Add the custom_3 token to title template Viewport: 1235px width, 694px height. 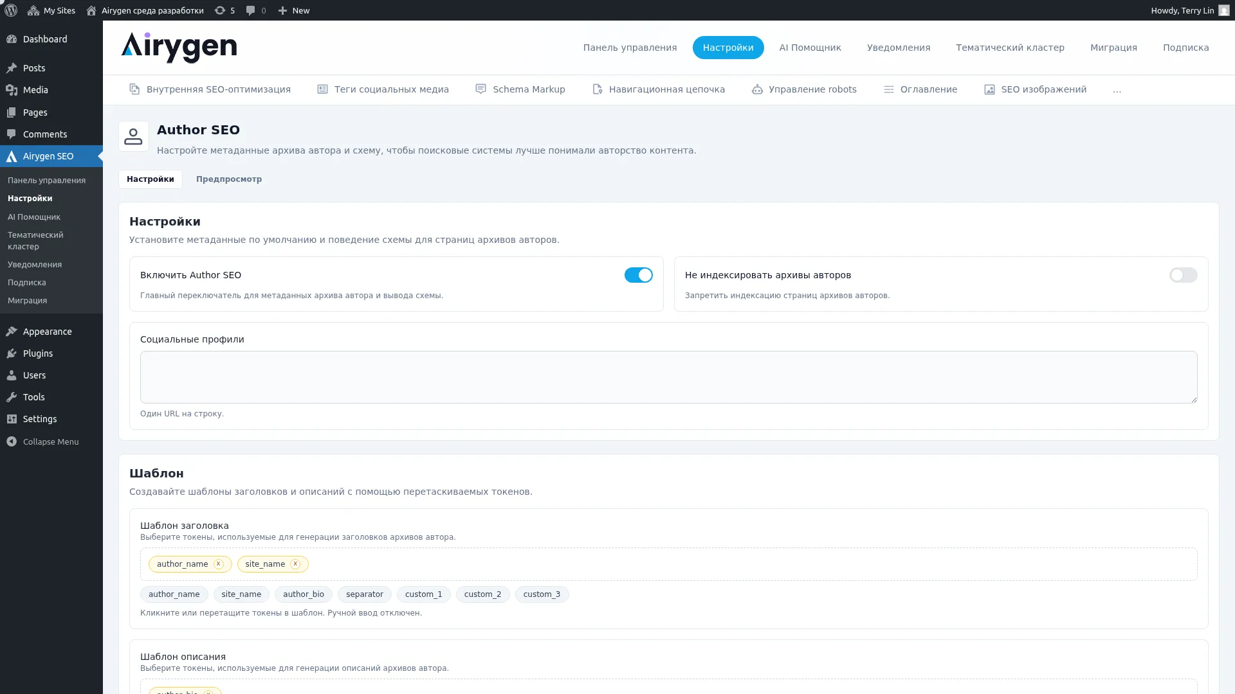click(x=542, y=594)
